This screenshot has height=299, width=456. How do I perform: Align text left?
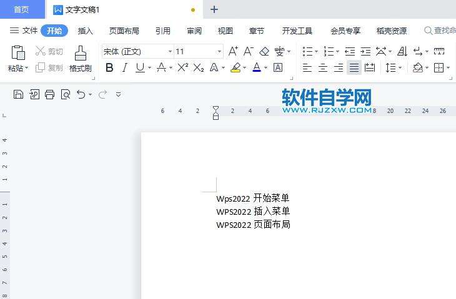point(307,67)
